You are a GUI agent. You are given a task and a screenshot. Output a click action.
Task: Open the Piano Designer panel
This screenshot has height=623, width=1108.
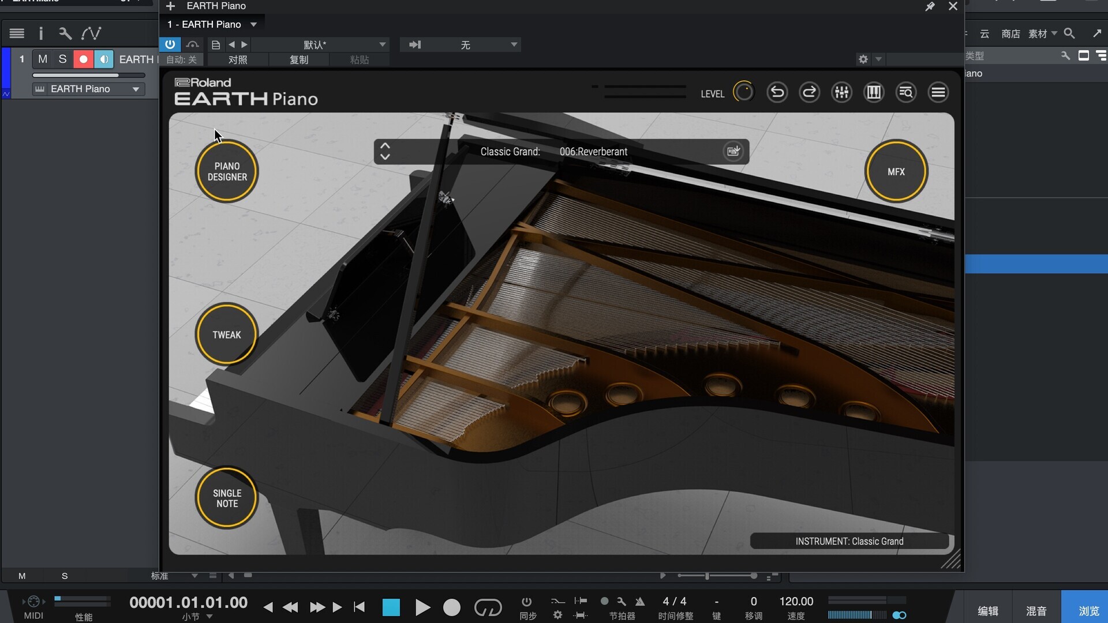point(227,171)
